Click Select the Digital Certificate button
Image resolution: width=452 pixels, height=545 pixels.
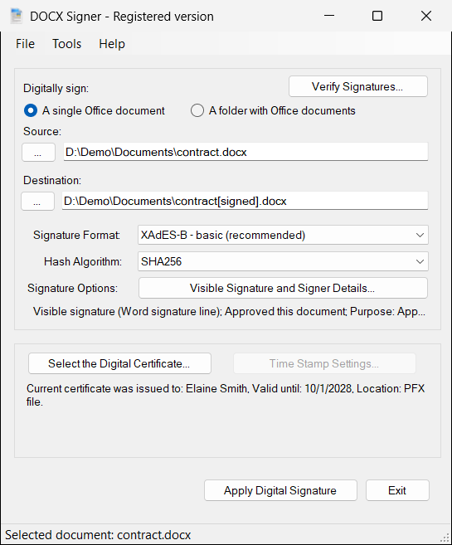[119, 363]
